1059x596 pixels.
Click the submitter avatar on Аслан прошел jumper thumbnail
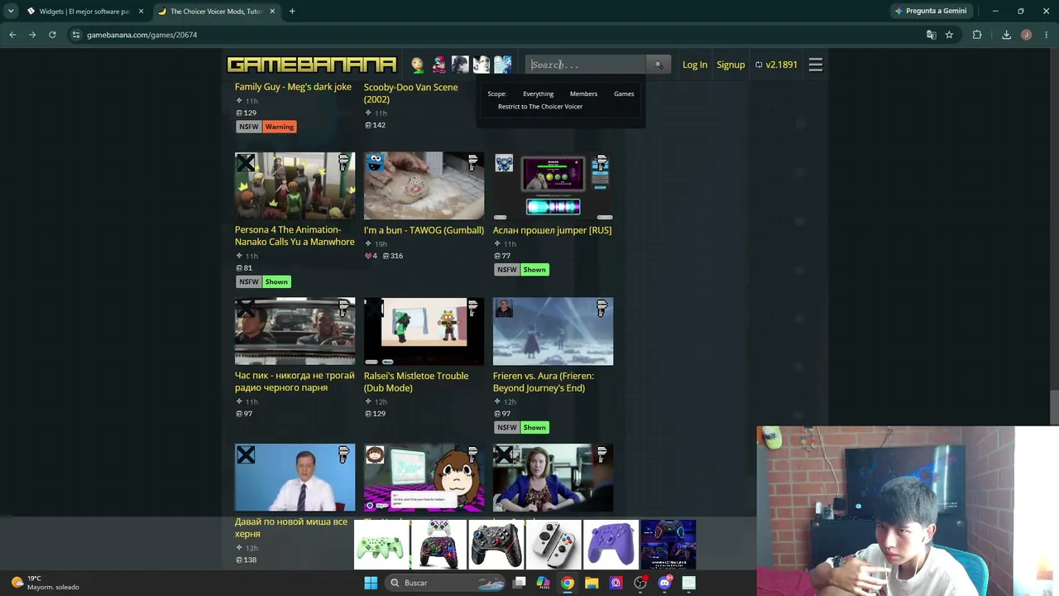504,163
